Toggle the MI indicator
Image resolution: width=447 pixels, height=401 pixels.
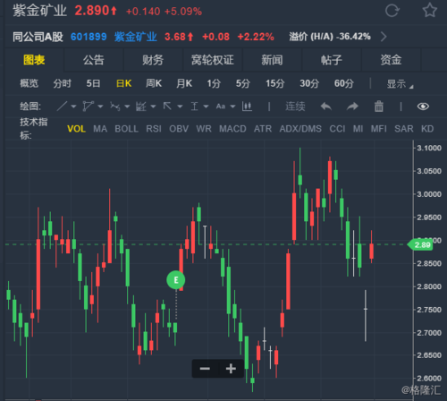point(358,129)
